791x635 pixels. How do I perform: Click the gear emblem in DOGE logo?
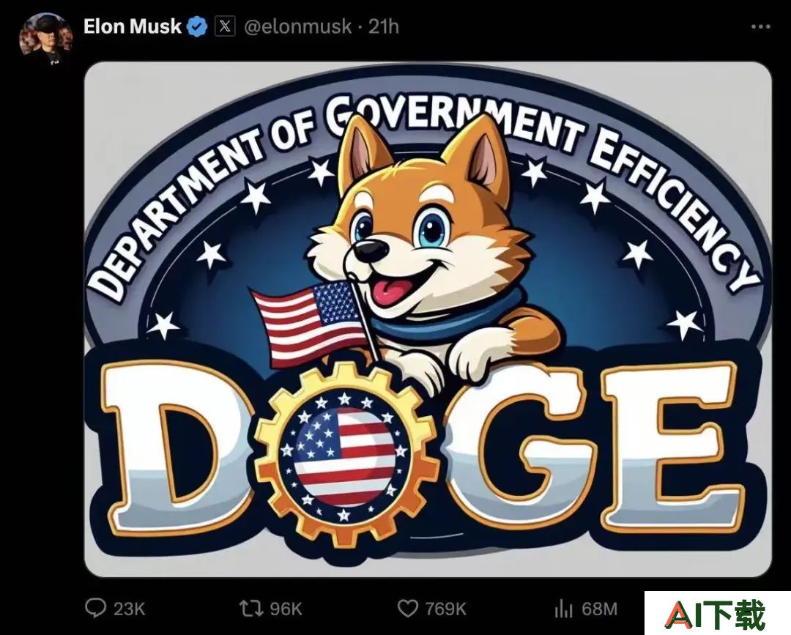tap(346, 455)
